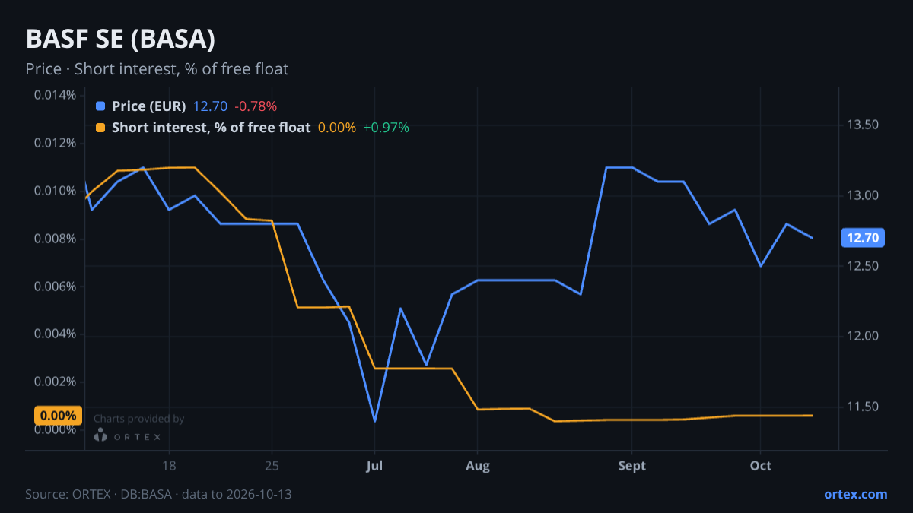Click the 25 date label on the time axis
The image size is (913, 513).
(x=272, y=466)
